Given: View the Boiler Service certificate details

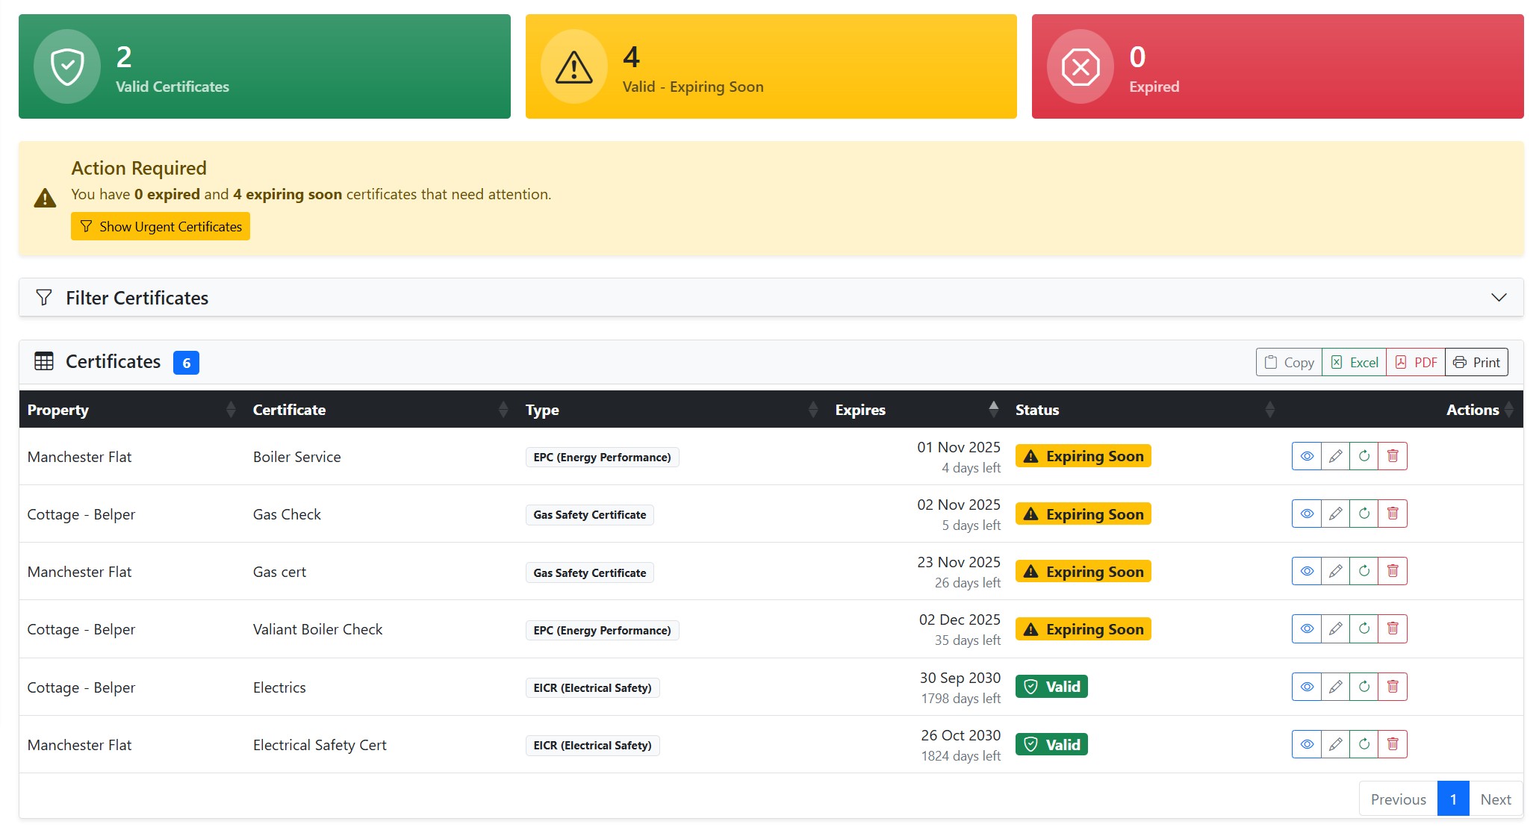Looking at the screenshot, I should pyautogui.click(x=1306, y=456).
